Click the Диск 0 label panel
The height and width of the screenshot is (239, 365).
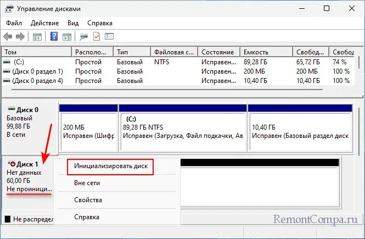pos(29,127)
